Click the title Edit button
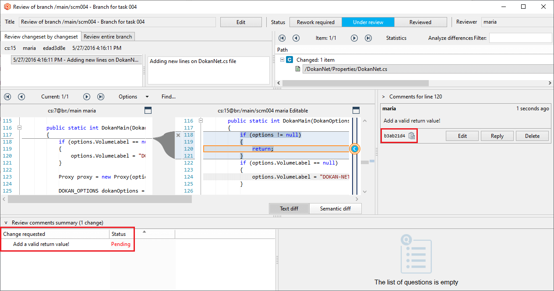The height and width of the screenshot is (291, 554). tap(241, 22)
